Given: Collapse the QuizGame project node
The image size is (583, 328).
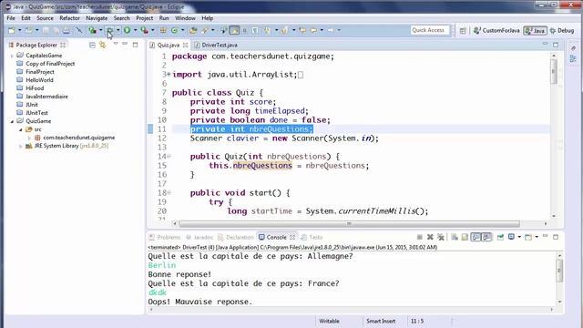Looking at the screenshot, I should pos(12,121).
